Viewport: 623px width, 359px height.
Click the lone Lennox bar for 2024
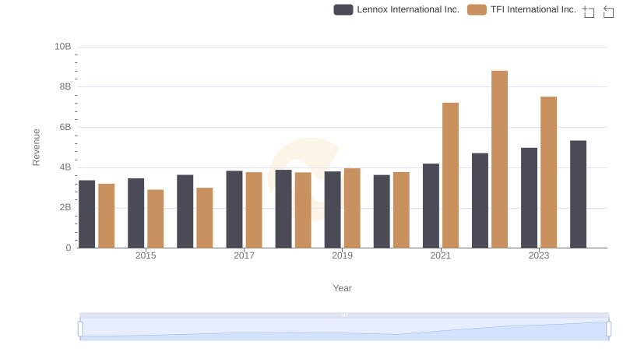[578, 194]
